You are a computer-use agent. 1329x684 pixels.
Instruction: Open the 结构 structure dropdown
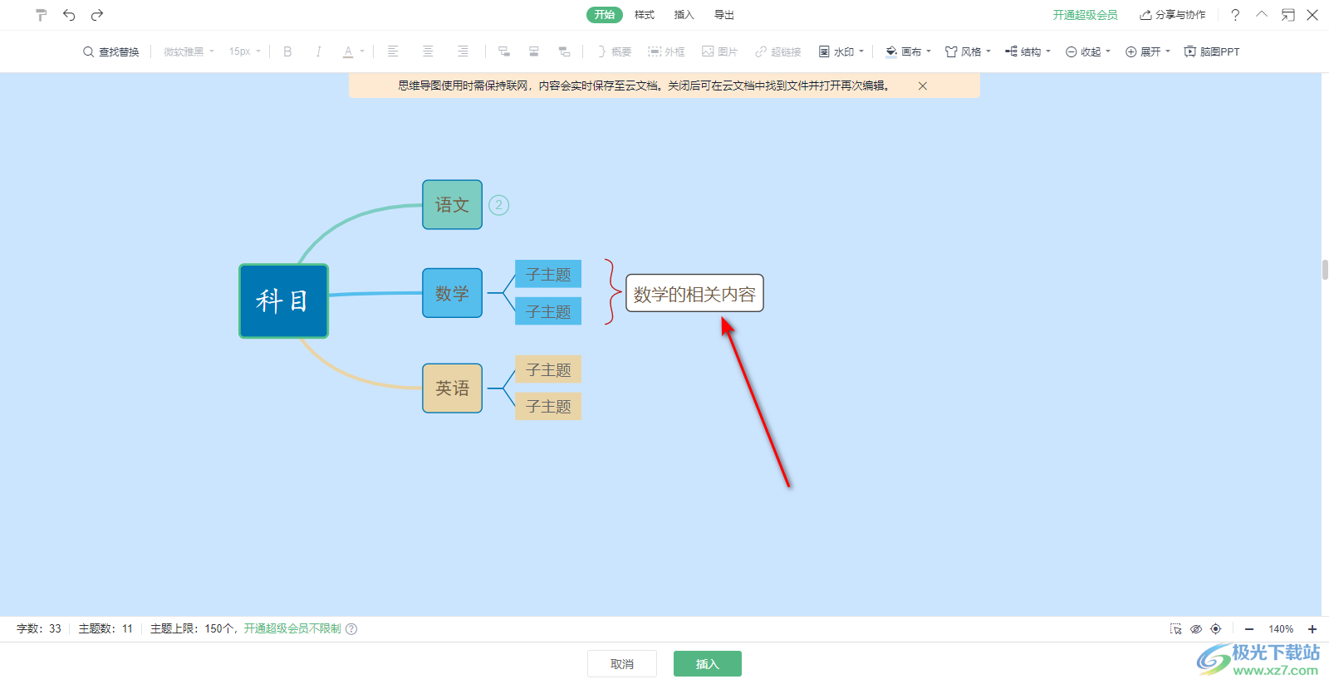1027,51
